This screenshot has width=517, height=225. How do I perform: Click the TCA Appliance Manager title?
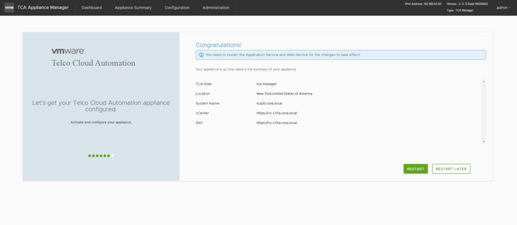(43, 8)
